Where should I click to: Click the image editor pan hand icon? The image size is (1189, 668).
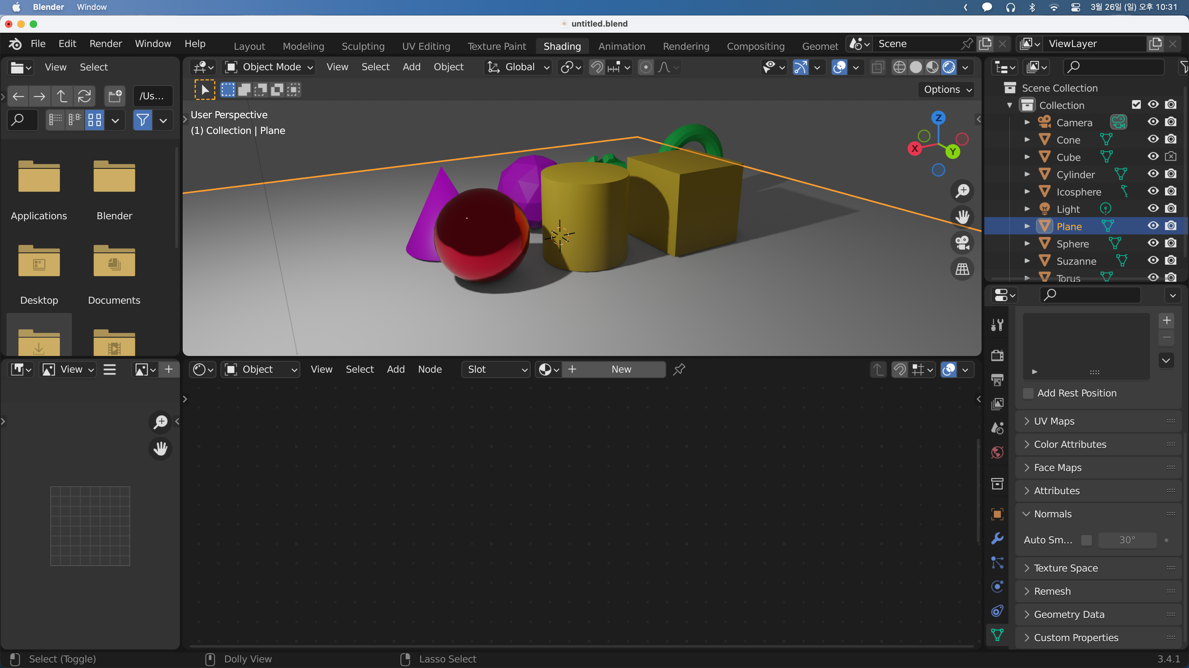[x=161, y=448]
